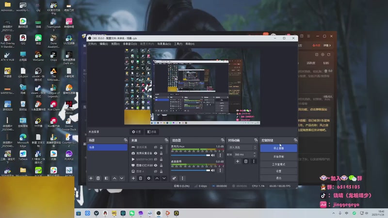Click the 停止直播 button
Screen dimensions: 388x218
278,148
